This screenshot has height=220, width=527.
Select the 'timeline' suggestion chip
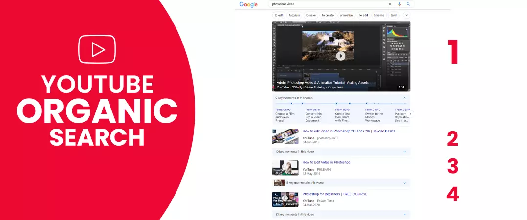click(x=379, y=15)
